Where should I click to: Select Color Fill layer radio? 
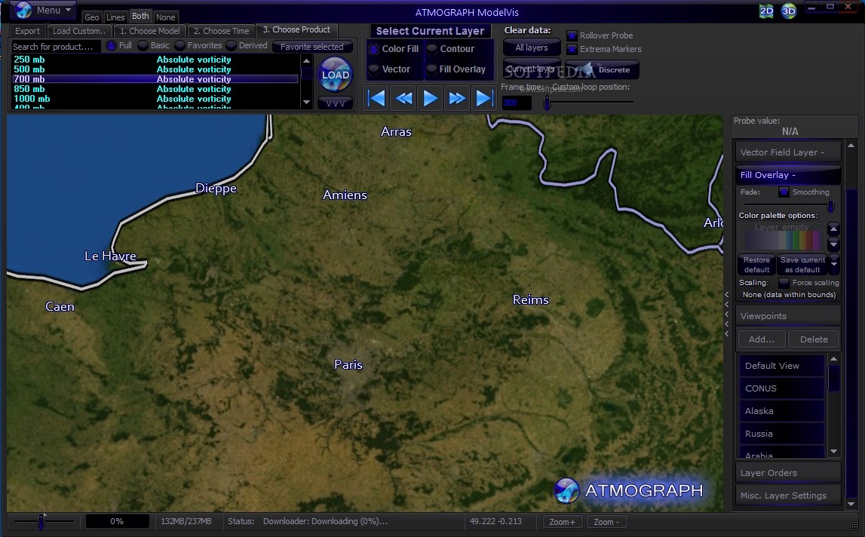tap(373, 49)
